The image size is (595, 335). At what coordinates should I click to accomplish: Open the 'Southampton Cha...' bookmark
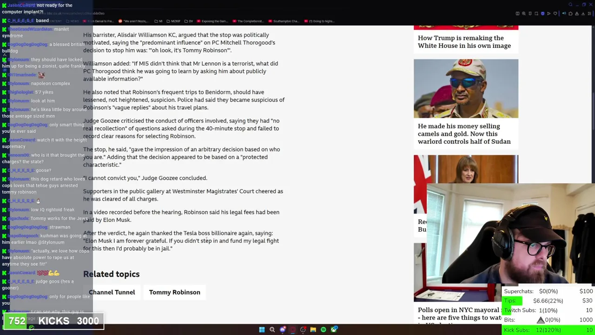(x=284, y=21)
